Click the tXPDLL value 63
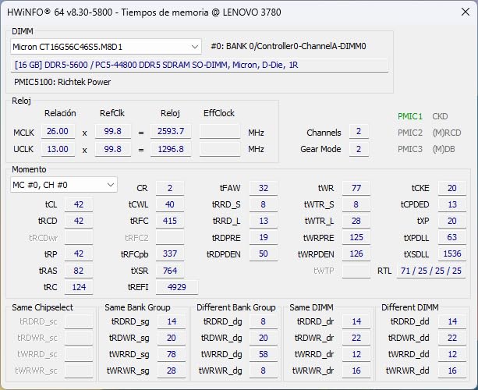The width and height of the screenshot is (478, 390). click(452, 237)
